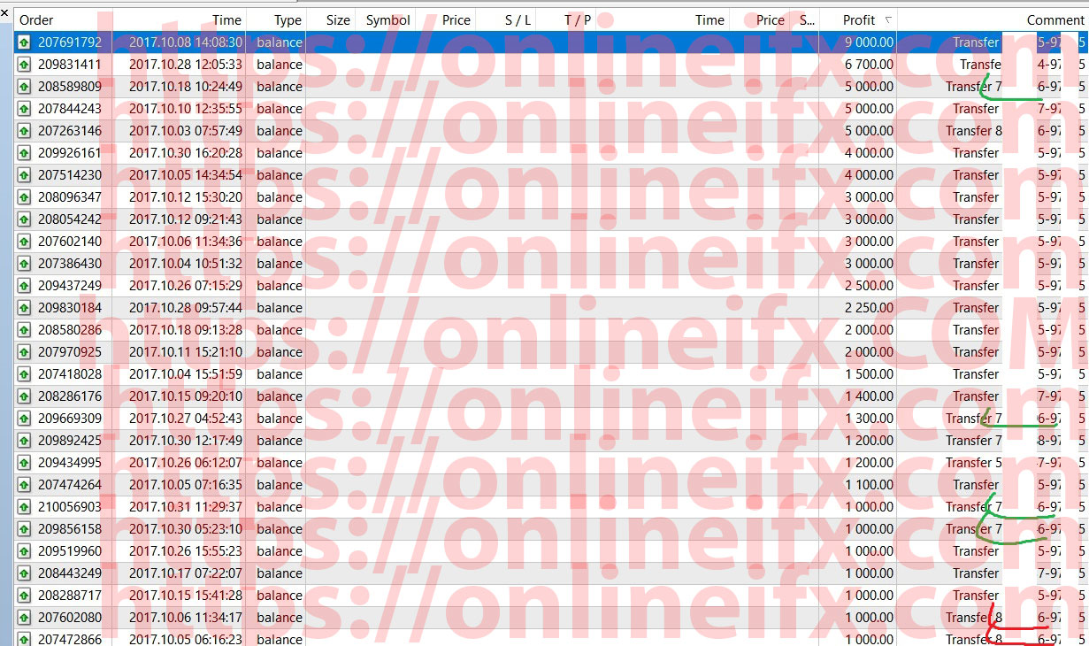Click the icon next to order 209437249
The image size is (1089, 646).
point(24,286)
